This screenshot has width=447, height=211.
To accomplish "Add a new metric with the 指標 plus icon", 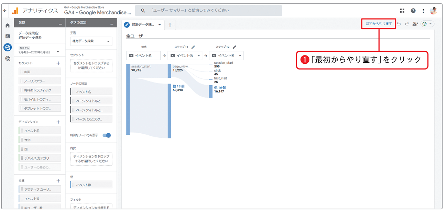I will (x=58, y=181).
